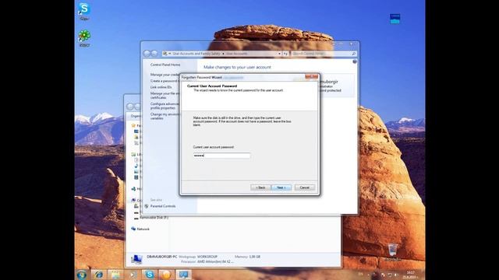Launch Internet Explorer from the taskbar
Image resolution: width=499 pixels, height=280 pixels.
coord(99,275)
